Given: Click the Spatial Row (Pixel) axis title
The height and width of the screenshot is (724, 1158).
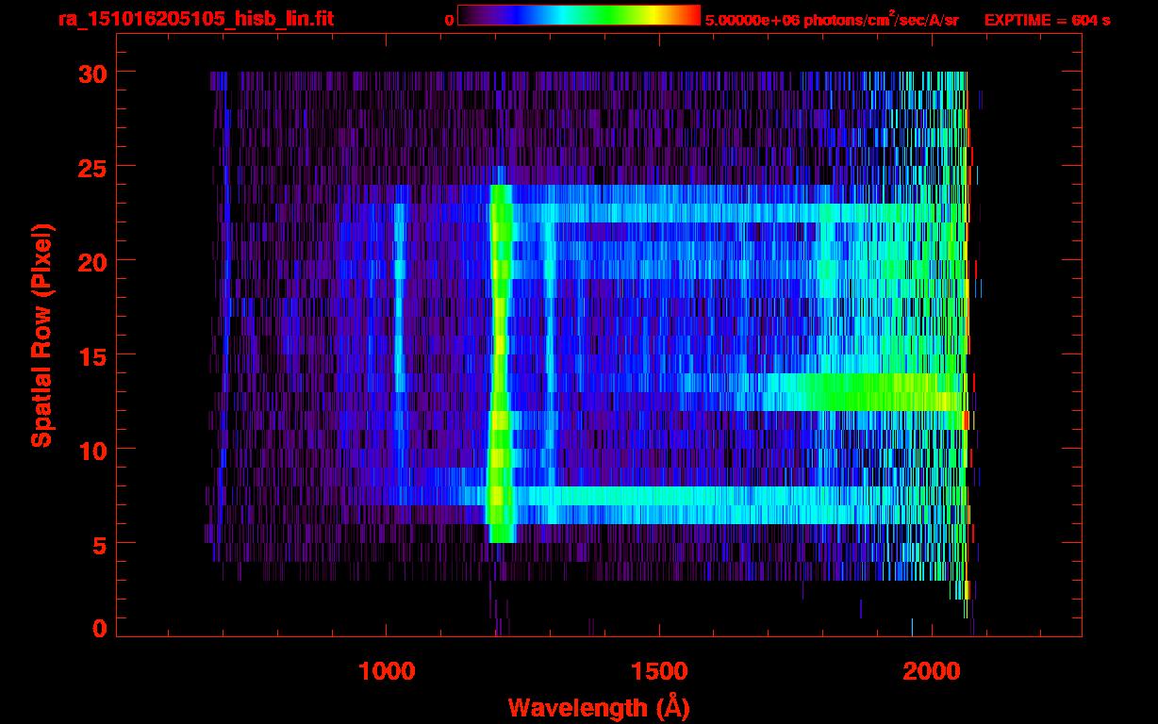Looking at the screenshot, I should click(41, 335).
